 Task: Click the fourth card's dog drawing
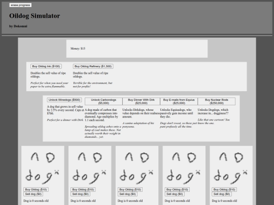(184, 168)
